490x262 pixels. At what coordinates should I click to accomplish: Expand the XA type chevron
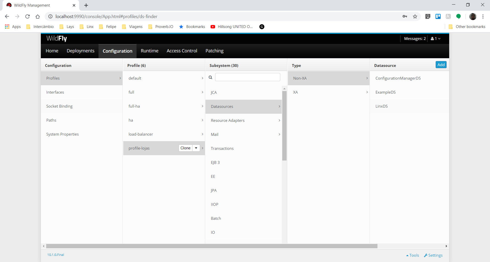[x=367, y=92]
